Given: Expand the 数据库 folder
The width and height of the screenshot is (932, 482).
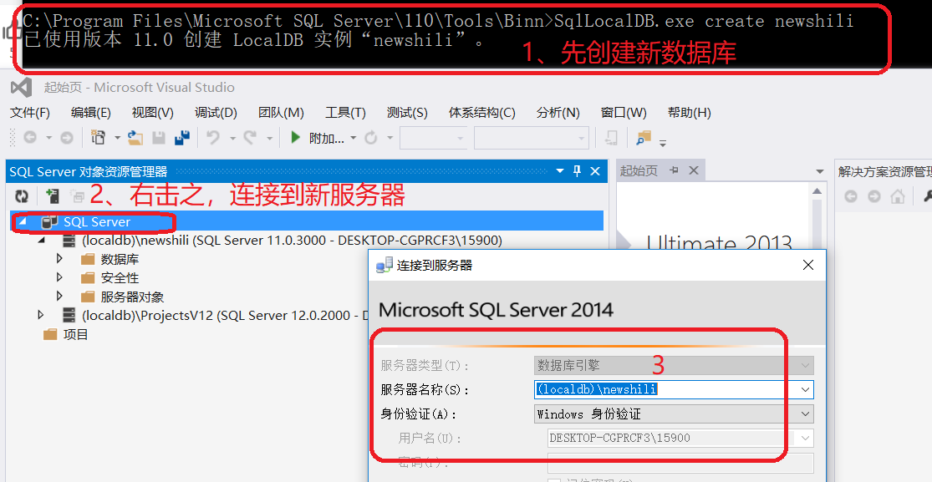Looking at the screenshot, I should pyautogui.click(x=59, y=259).
